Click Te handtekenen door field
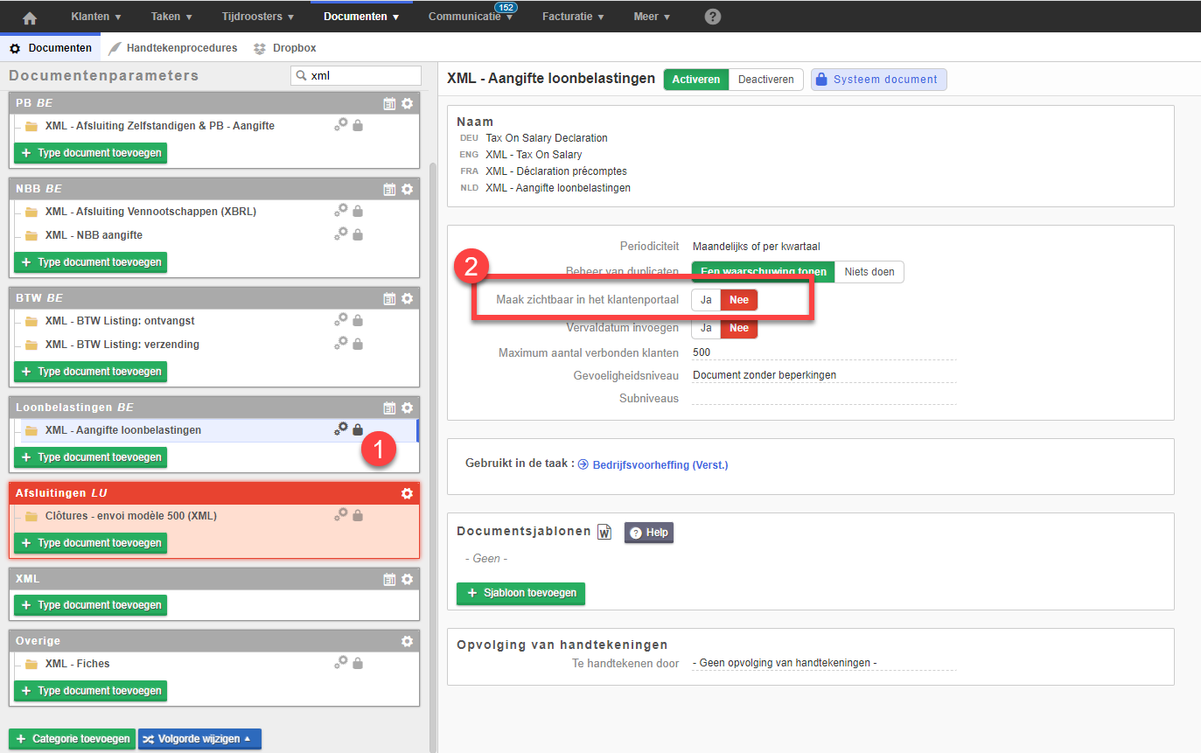This screenshot has width=1201, height=753. 824,664
